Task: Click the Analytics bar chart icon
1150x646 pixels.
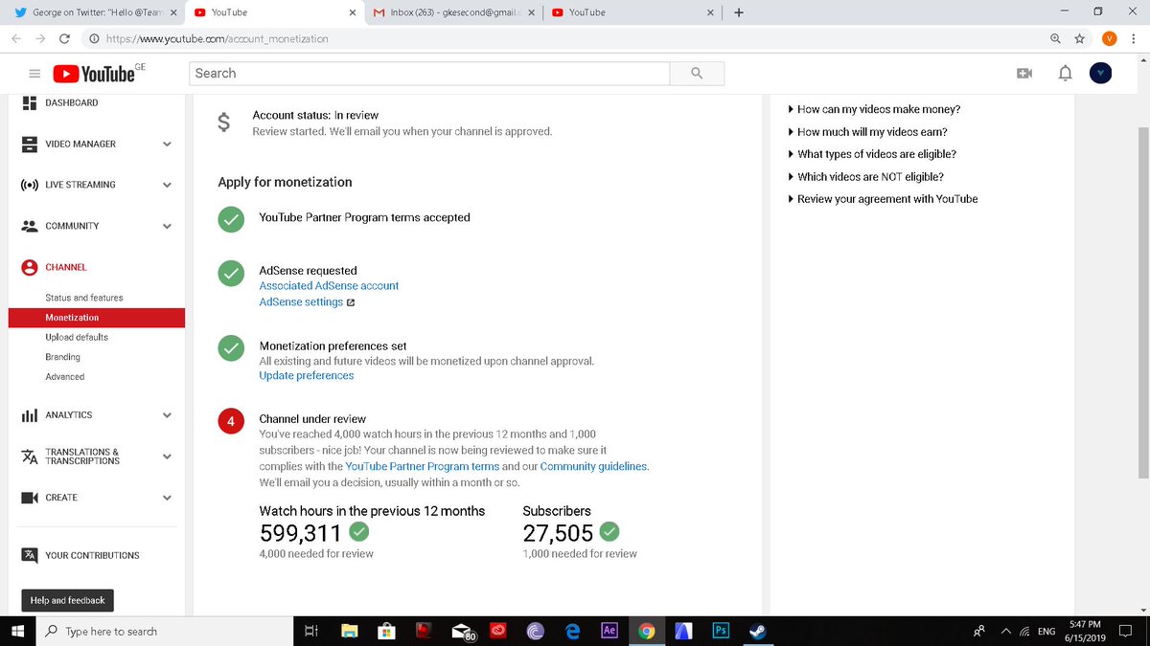Action: [x=29, y=415]
